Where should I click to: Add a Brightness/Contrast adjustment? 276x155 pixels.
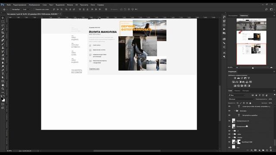(x=235, y=78)
